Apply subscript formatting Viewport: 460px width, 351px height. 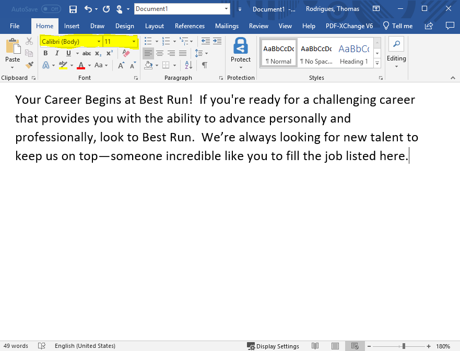tap(98, 53)
